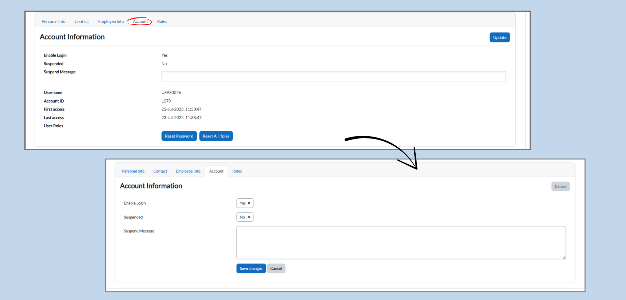626x300 pixels.
Task: Click Cancel next to Save changes
Action: (276, 268)
